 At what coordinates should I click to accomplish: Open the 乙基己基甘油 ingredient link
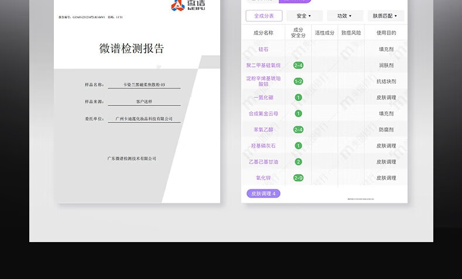263,162
